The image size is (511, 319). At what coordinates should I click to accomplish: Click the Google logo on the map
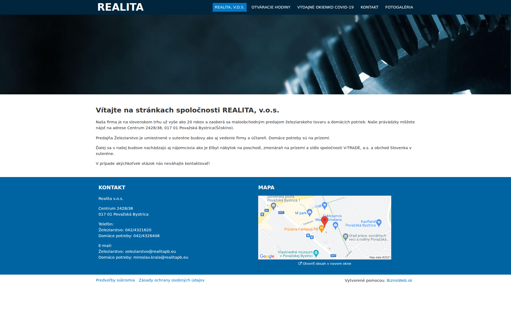click(x=267, y=256)
